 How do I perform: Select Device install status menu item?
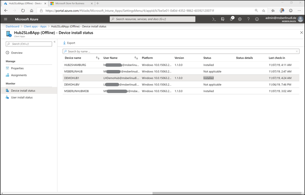click(29, 91)
